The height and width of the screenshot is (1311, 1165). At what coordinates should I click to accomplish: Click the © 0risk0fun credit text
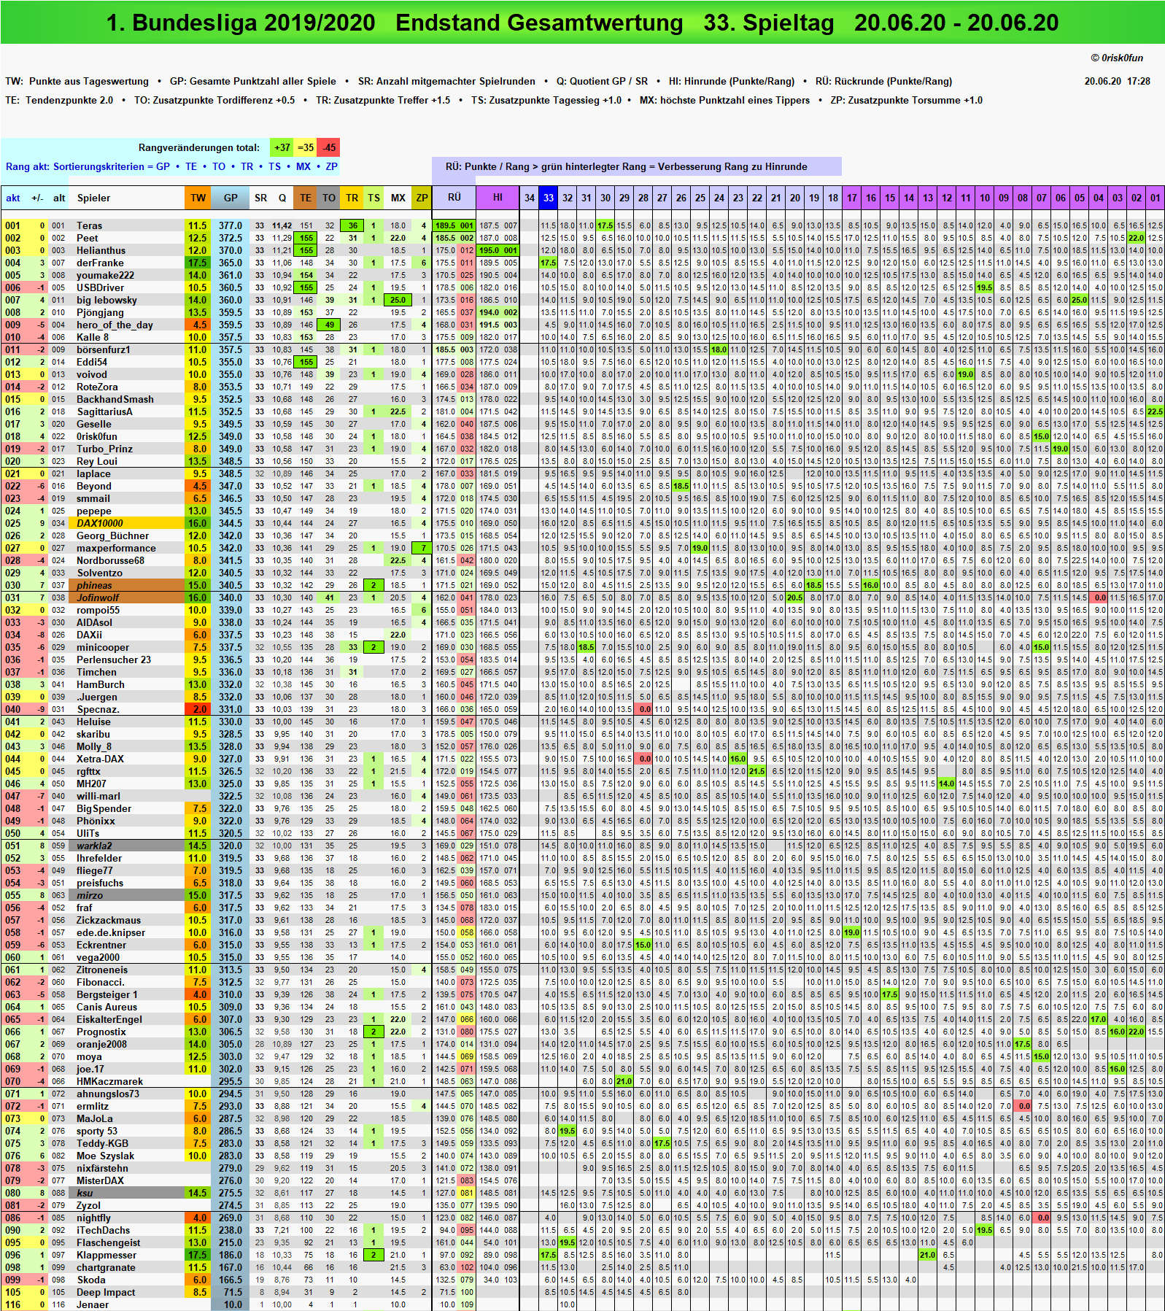(x=1117, y=58)
